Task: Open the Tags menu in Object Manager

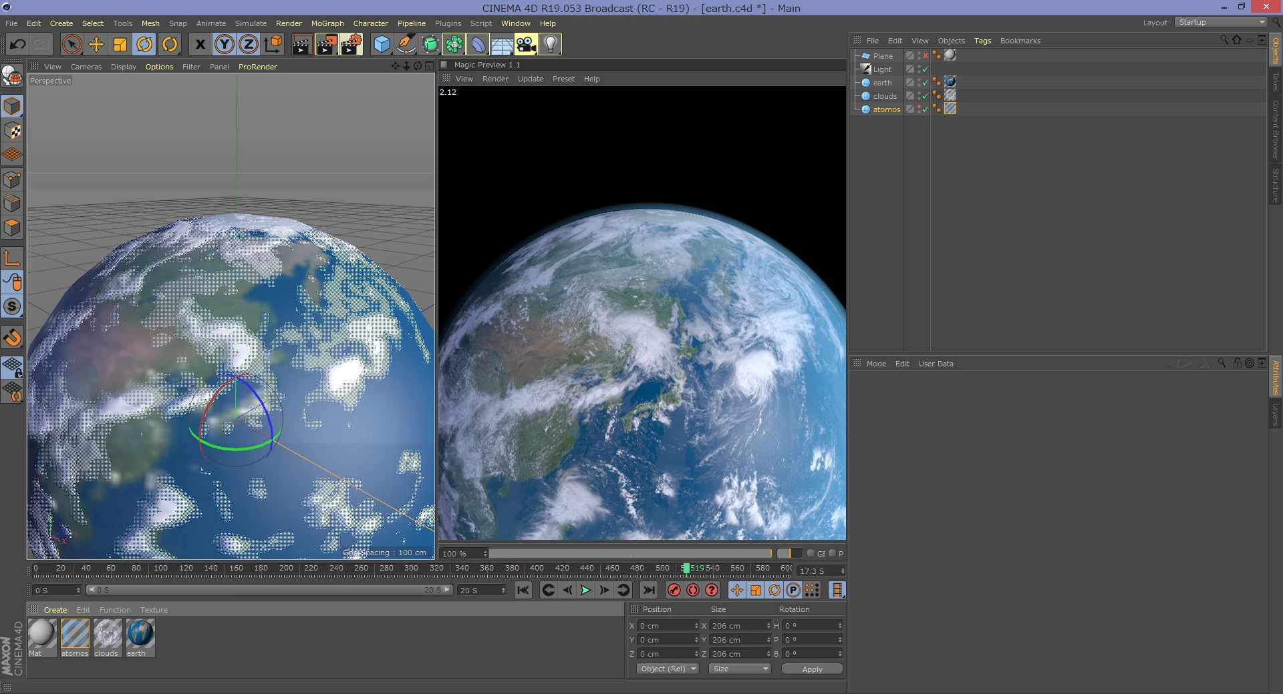Action: coord(982,41)
